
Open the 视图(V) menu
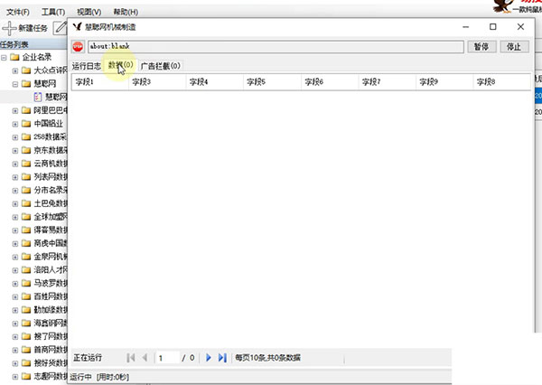89,12
